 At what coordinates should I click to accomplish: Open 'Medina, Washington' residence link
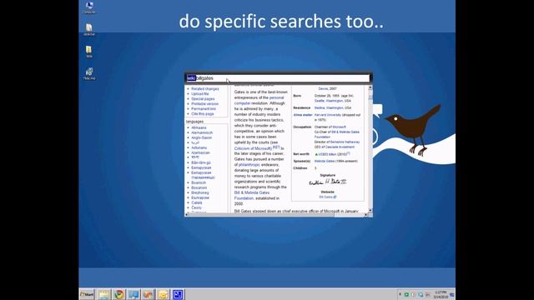click(329, 107)
